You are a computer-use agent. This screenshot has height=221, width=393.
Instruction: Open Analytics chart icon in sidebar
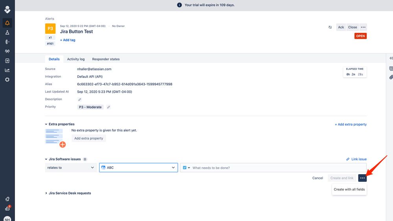pos(7,70)
